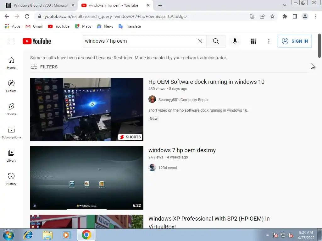The image size is (322, 241).
Task: Click the page vertical scrollbar thumb
Action: (x=319, y=46)
